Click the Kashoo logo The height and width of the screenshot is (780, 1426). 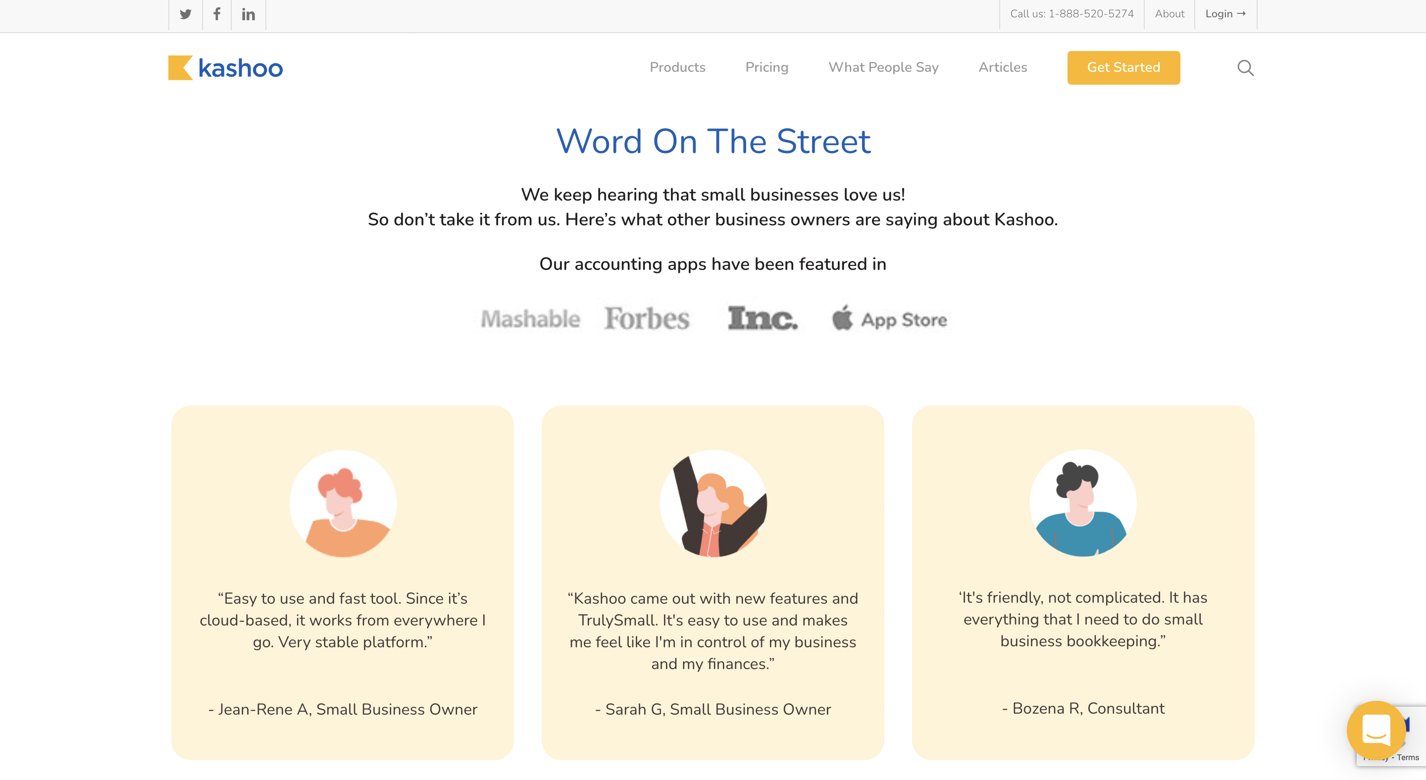click(x=225, y=67)
